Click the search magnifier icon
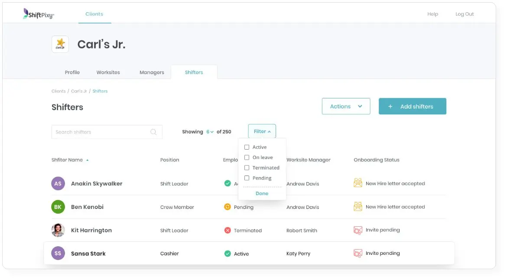The width and height of the screenshot is (507, 280). (x=153, y=132)
